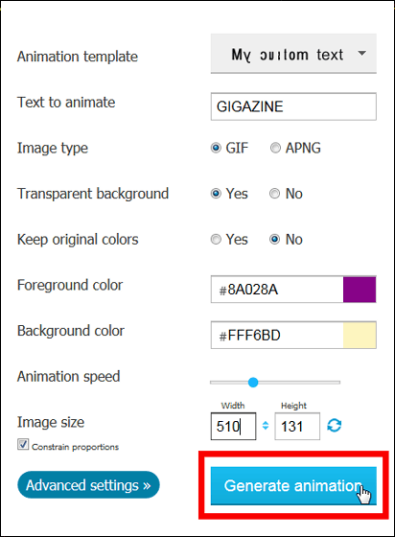Viewport: 395px width, 537px height.
Task: Choose Yes for Transparent background
Action: 216,194
